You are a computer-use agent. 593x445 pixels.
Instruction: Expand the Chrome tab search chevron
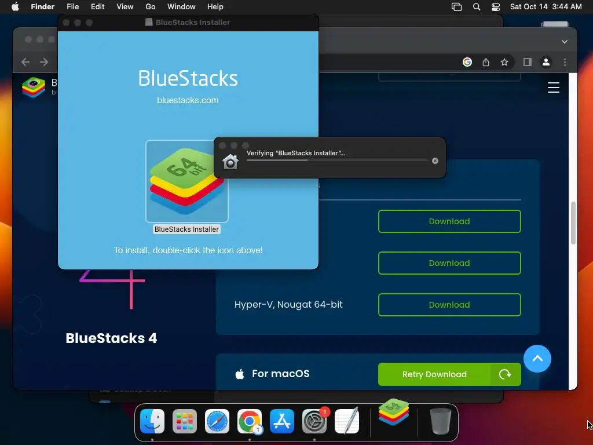click(564, 42)
